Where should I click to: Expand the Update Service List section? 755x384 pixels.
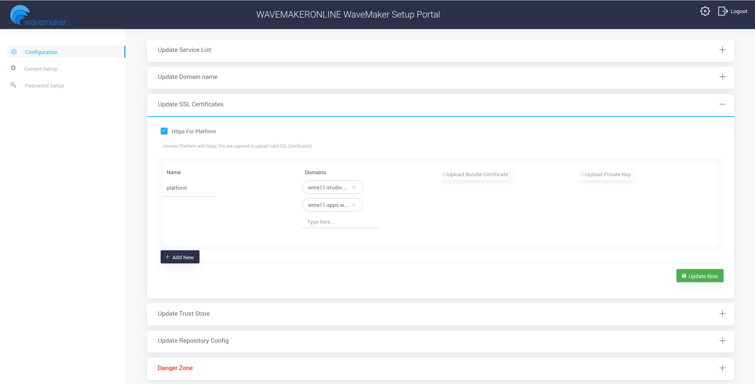click(x=722, y=50)
